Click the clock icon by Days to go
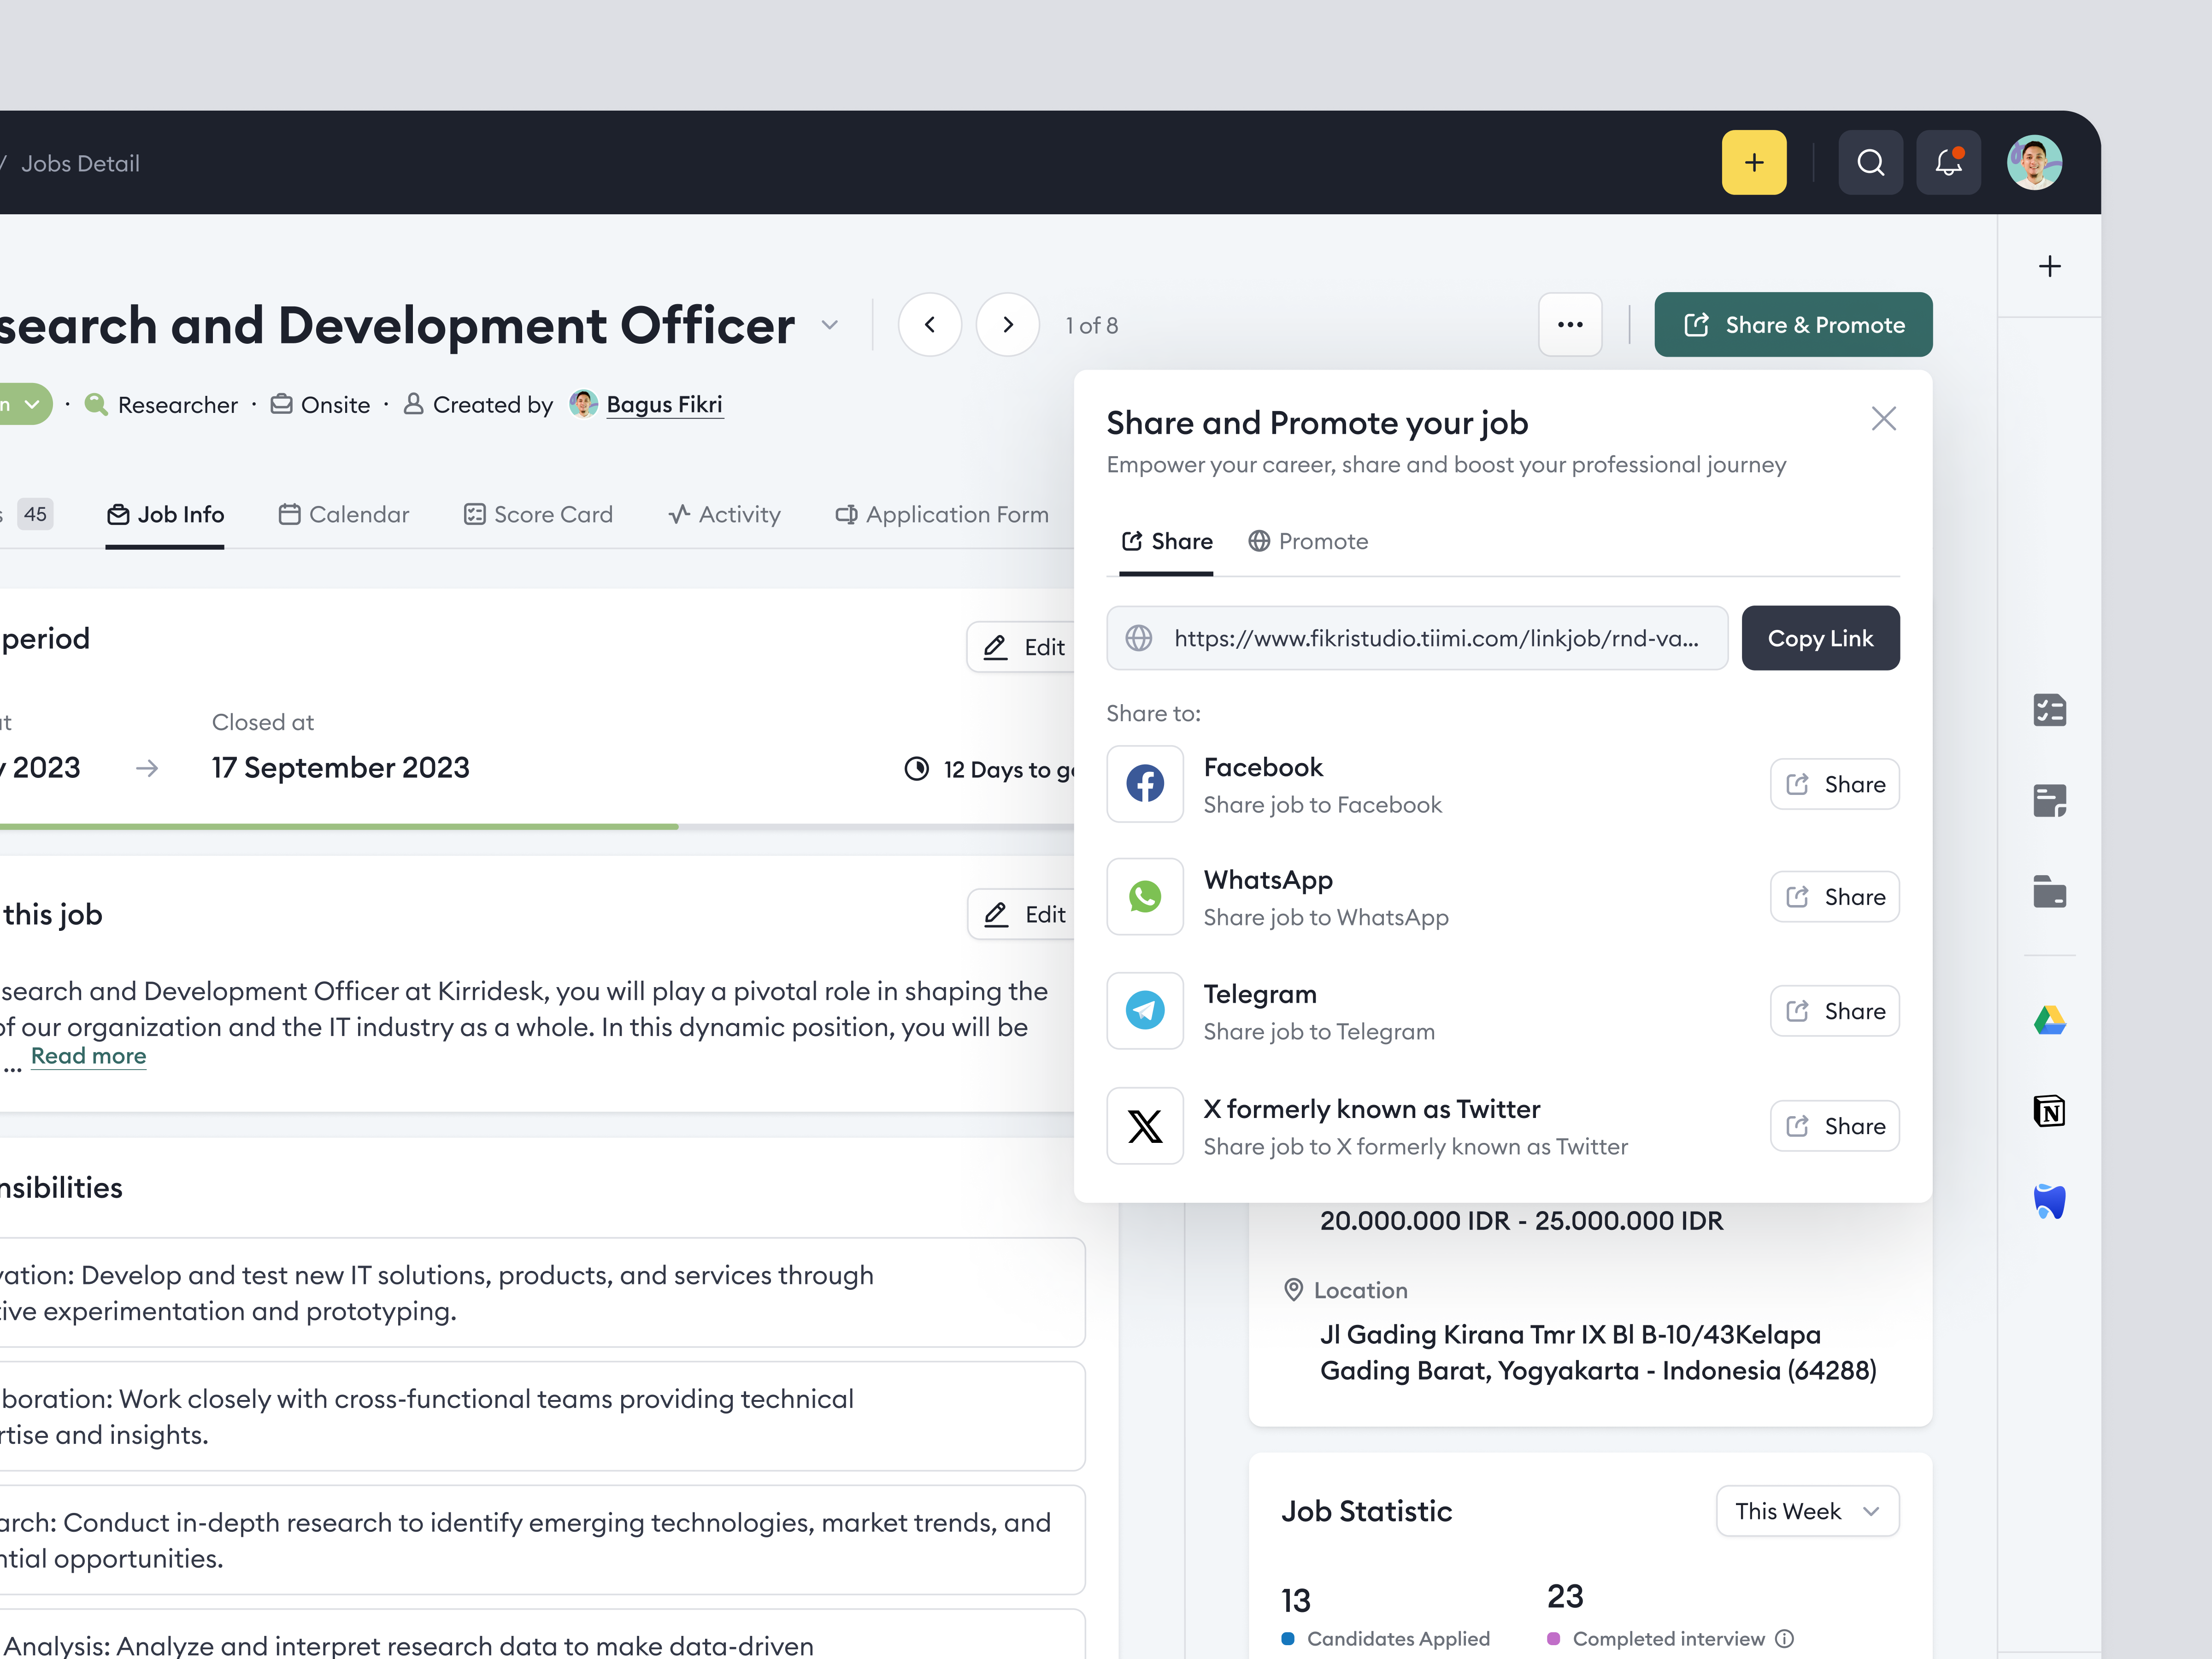The height and width of the screenshot is (1659, 2212). (916, 768)
